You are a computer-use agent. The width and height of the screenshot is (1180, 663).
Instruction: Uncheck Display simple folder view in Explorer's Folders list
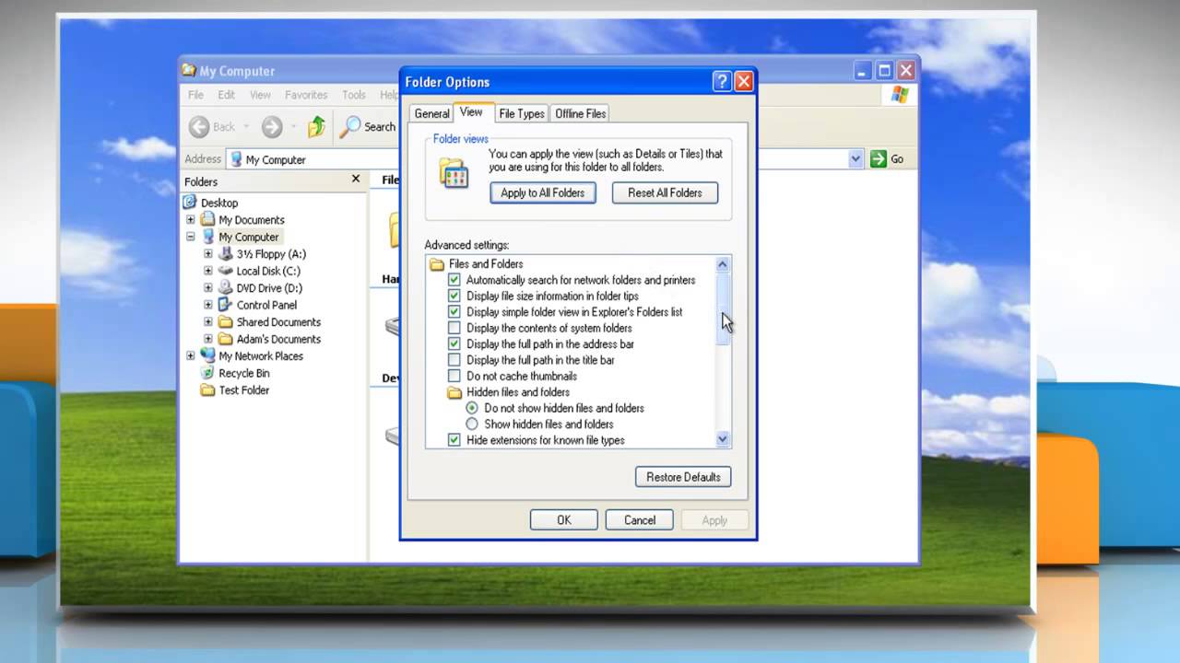454,312
